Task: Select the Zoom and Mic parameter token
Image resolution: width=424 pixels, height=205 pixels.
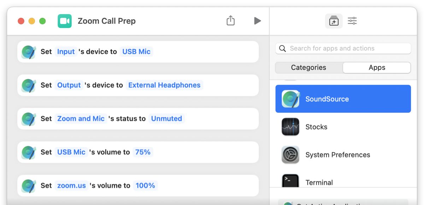Action: [x=81, y=119]
